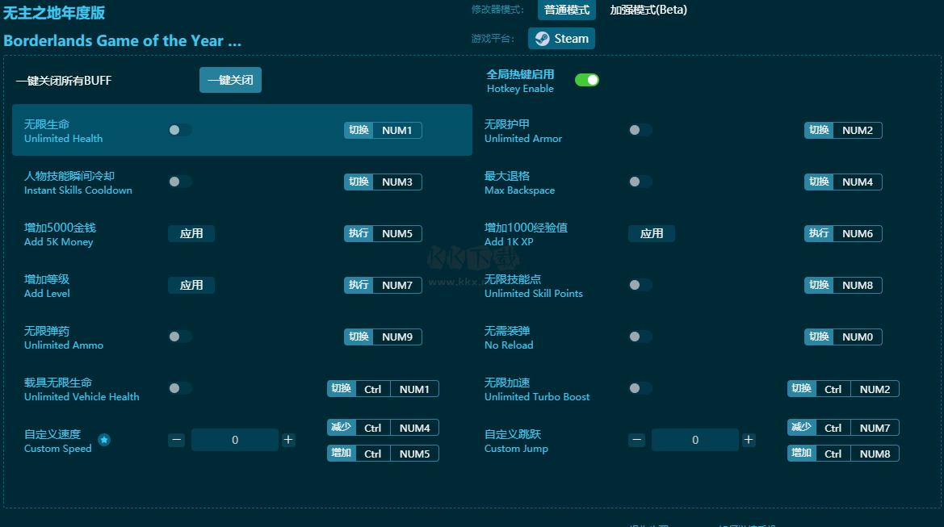Screen dimensions: 944x527
Task: Turn on No Reload toggle
Action: coord(640,337)
